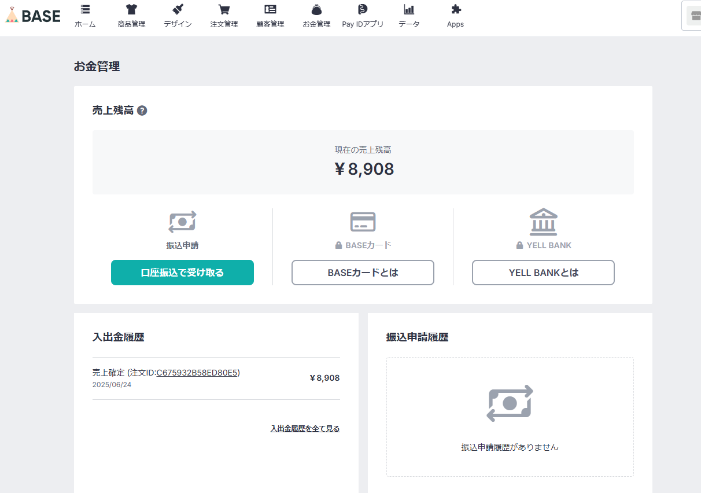Select 商品管理 menu label
Viewport: 701px width, 493px height.
[131, 24]
